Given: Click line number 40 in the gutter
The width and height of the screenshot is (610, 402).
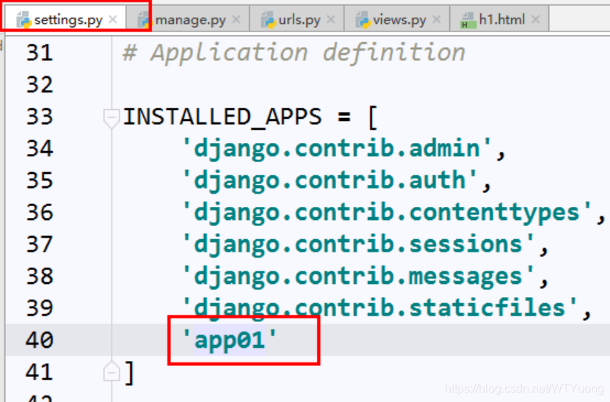Looking at the screenshot, I should (40, 340).
